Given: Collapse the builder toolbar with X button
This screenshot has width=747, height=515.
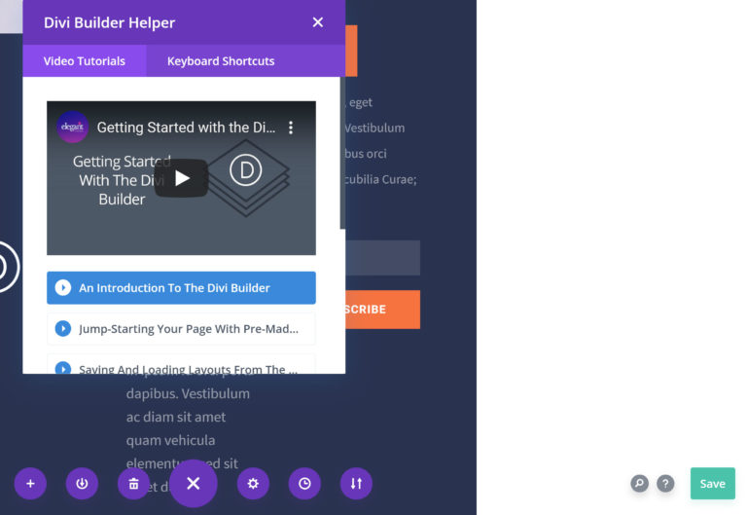Looking at the screenshot, I should [x=194, y=484].
